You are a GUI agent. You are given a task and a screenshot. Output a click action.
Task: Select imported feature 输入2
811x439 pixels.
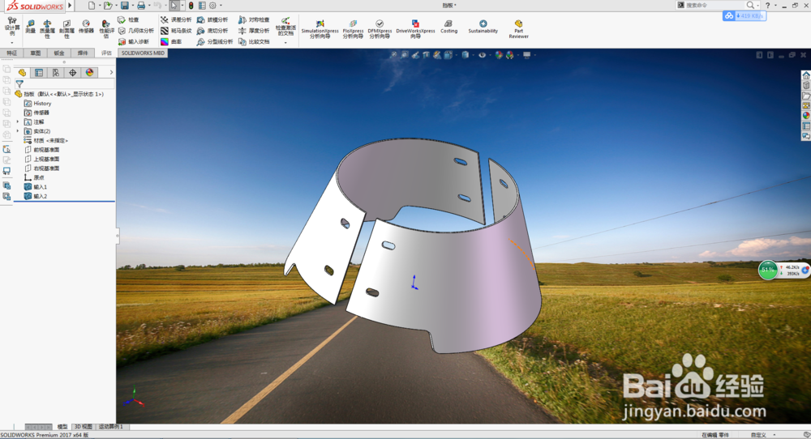(36, 196)
